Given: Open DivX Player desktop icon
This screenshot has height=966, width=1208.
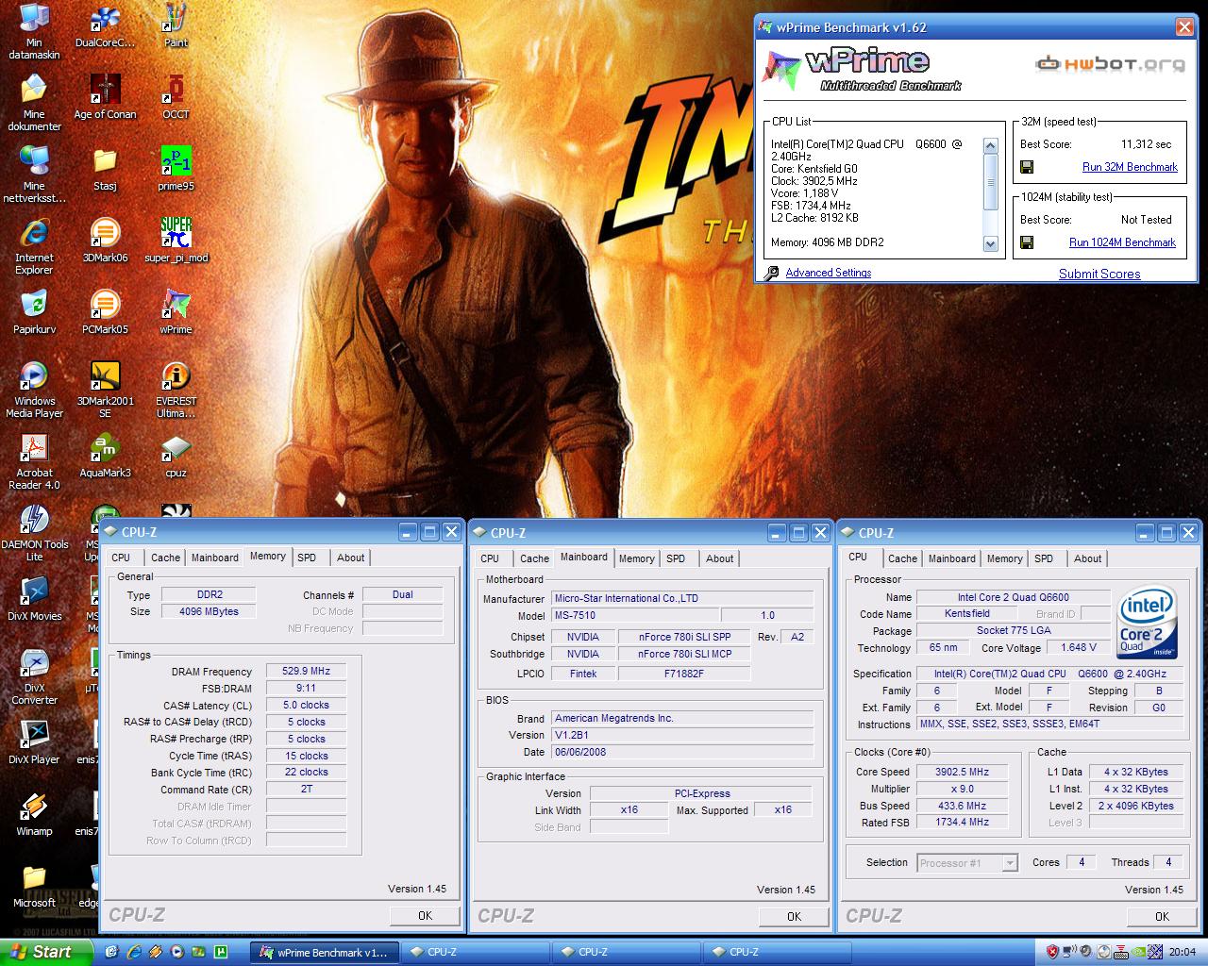Looking at the screenshot, I should tap(34, 742).
